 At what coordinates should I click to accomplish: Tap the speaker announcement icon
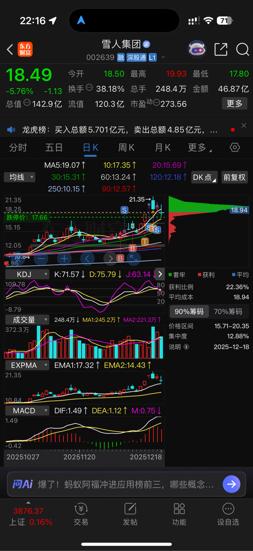pos(11,130)
